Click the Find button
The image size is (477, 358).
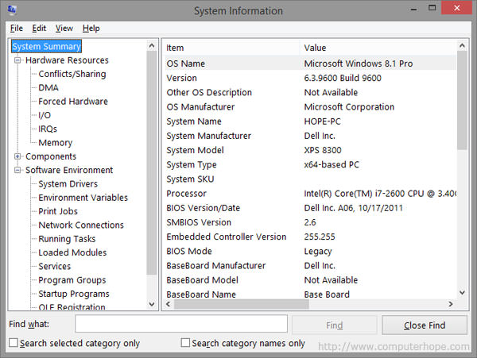[335, 325]
